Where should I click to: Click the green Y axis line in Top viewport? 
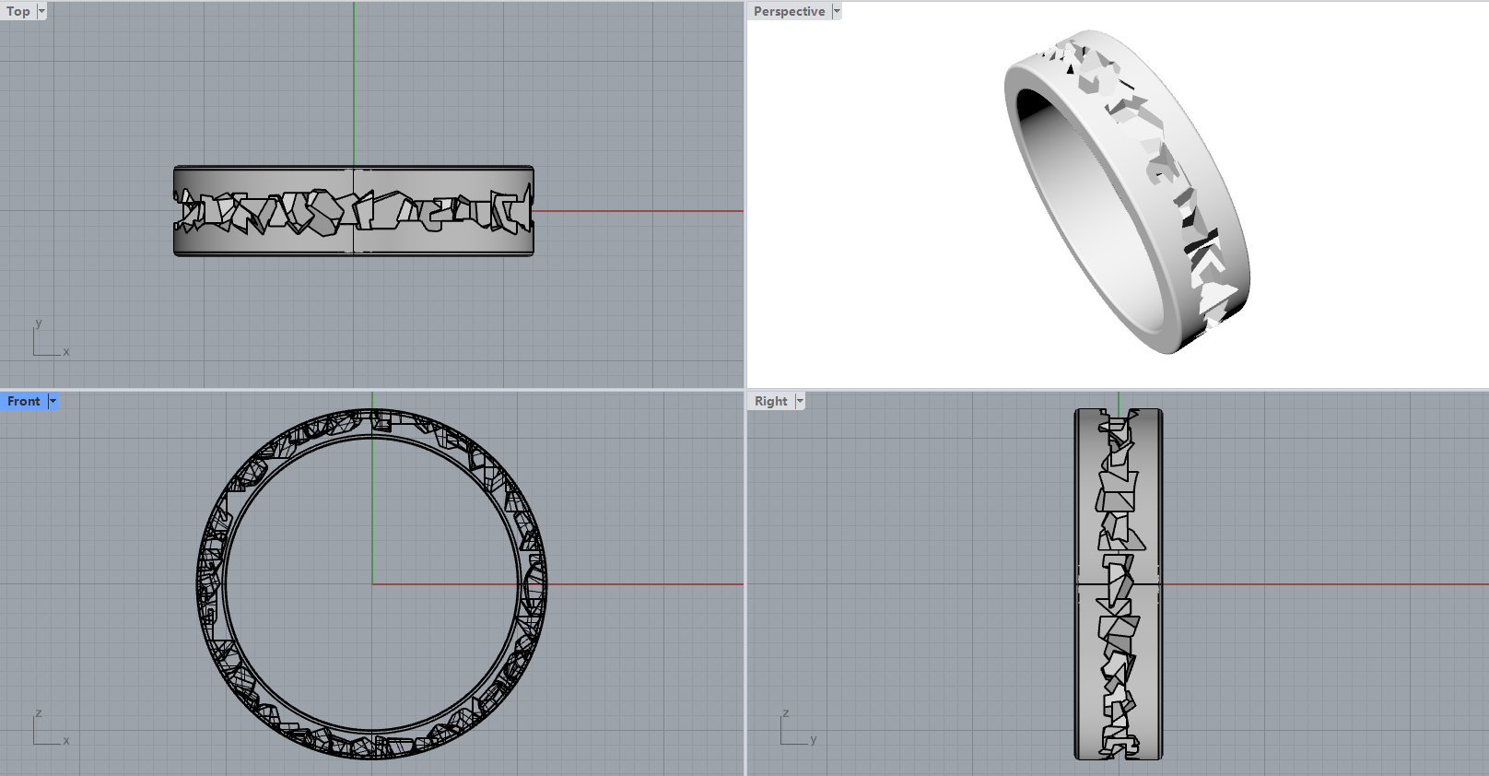click(354, 83)
